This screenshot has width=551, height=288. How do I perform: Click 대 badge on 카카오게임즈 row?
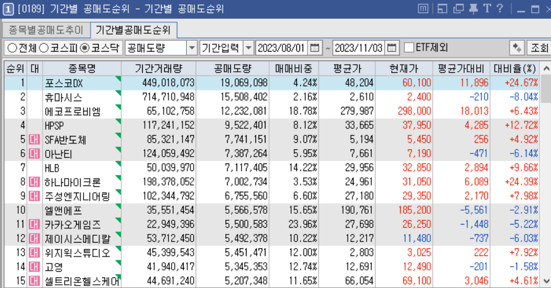(x=34, y=224)
